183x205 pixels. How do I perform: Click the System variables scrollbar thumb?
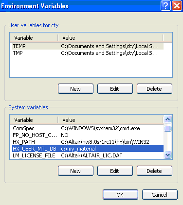167,129
